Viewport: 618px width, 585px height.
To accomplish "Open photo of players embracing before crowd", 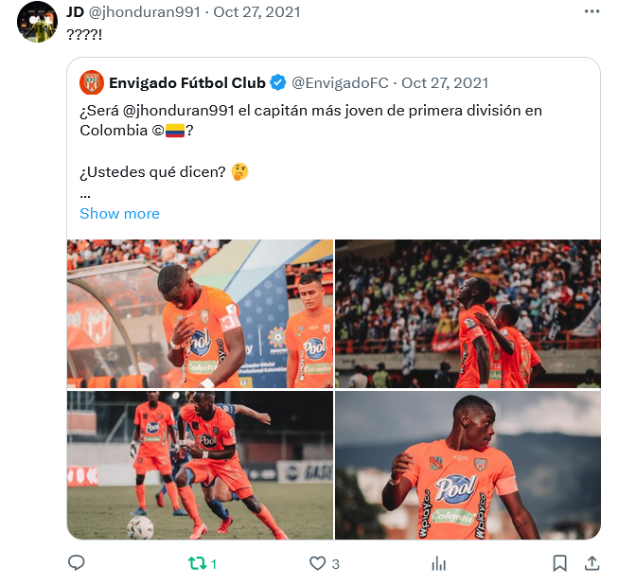I will [x=468, y=313].
